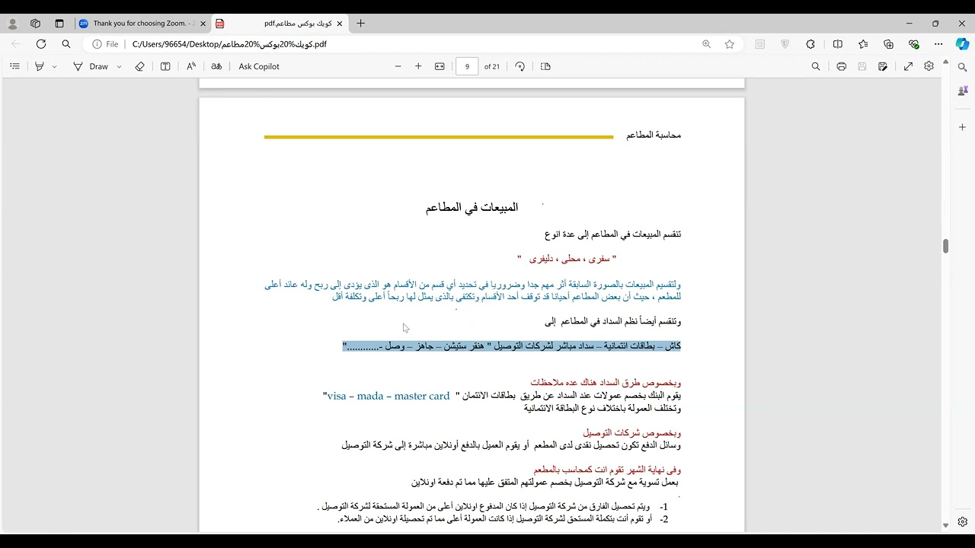Click the address bar file path
975x548 pixels.
pos(229,44)
